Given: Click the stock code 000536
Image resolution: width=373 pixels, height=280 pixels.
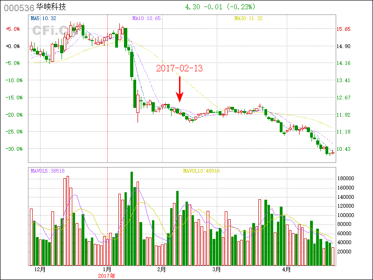Looking at the screenshot, I should tap(19, 8).
